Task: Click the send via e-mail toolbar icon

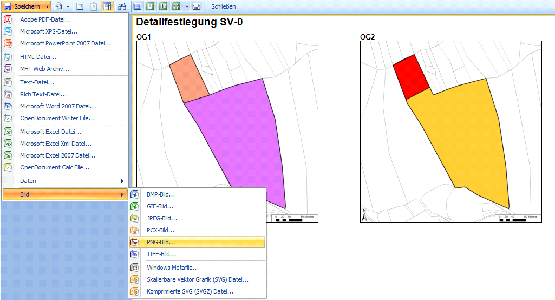Action: coord(58,6)
